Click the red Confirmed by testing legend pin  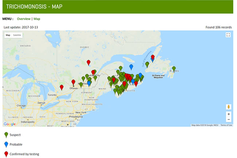6,154
